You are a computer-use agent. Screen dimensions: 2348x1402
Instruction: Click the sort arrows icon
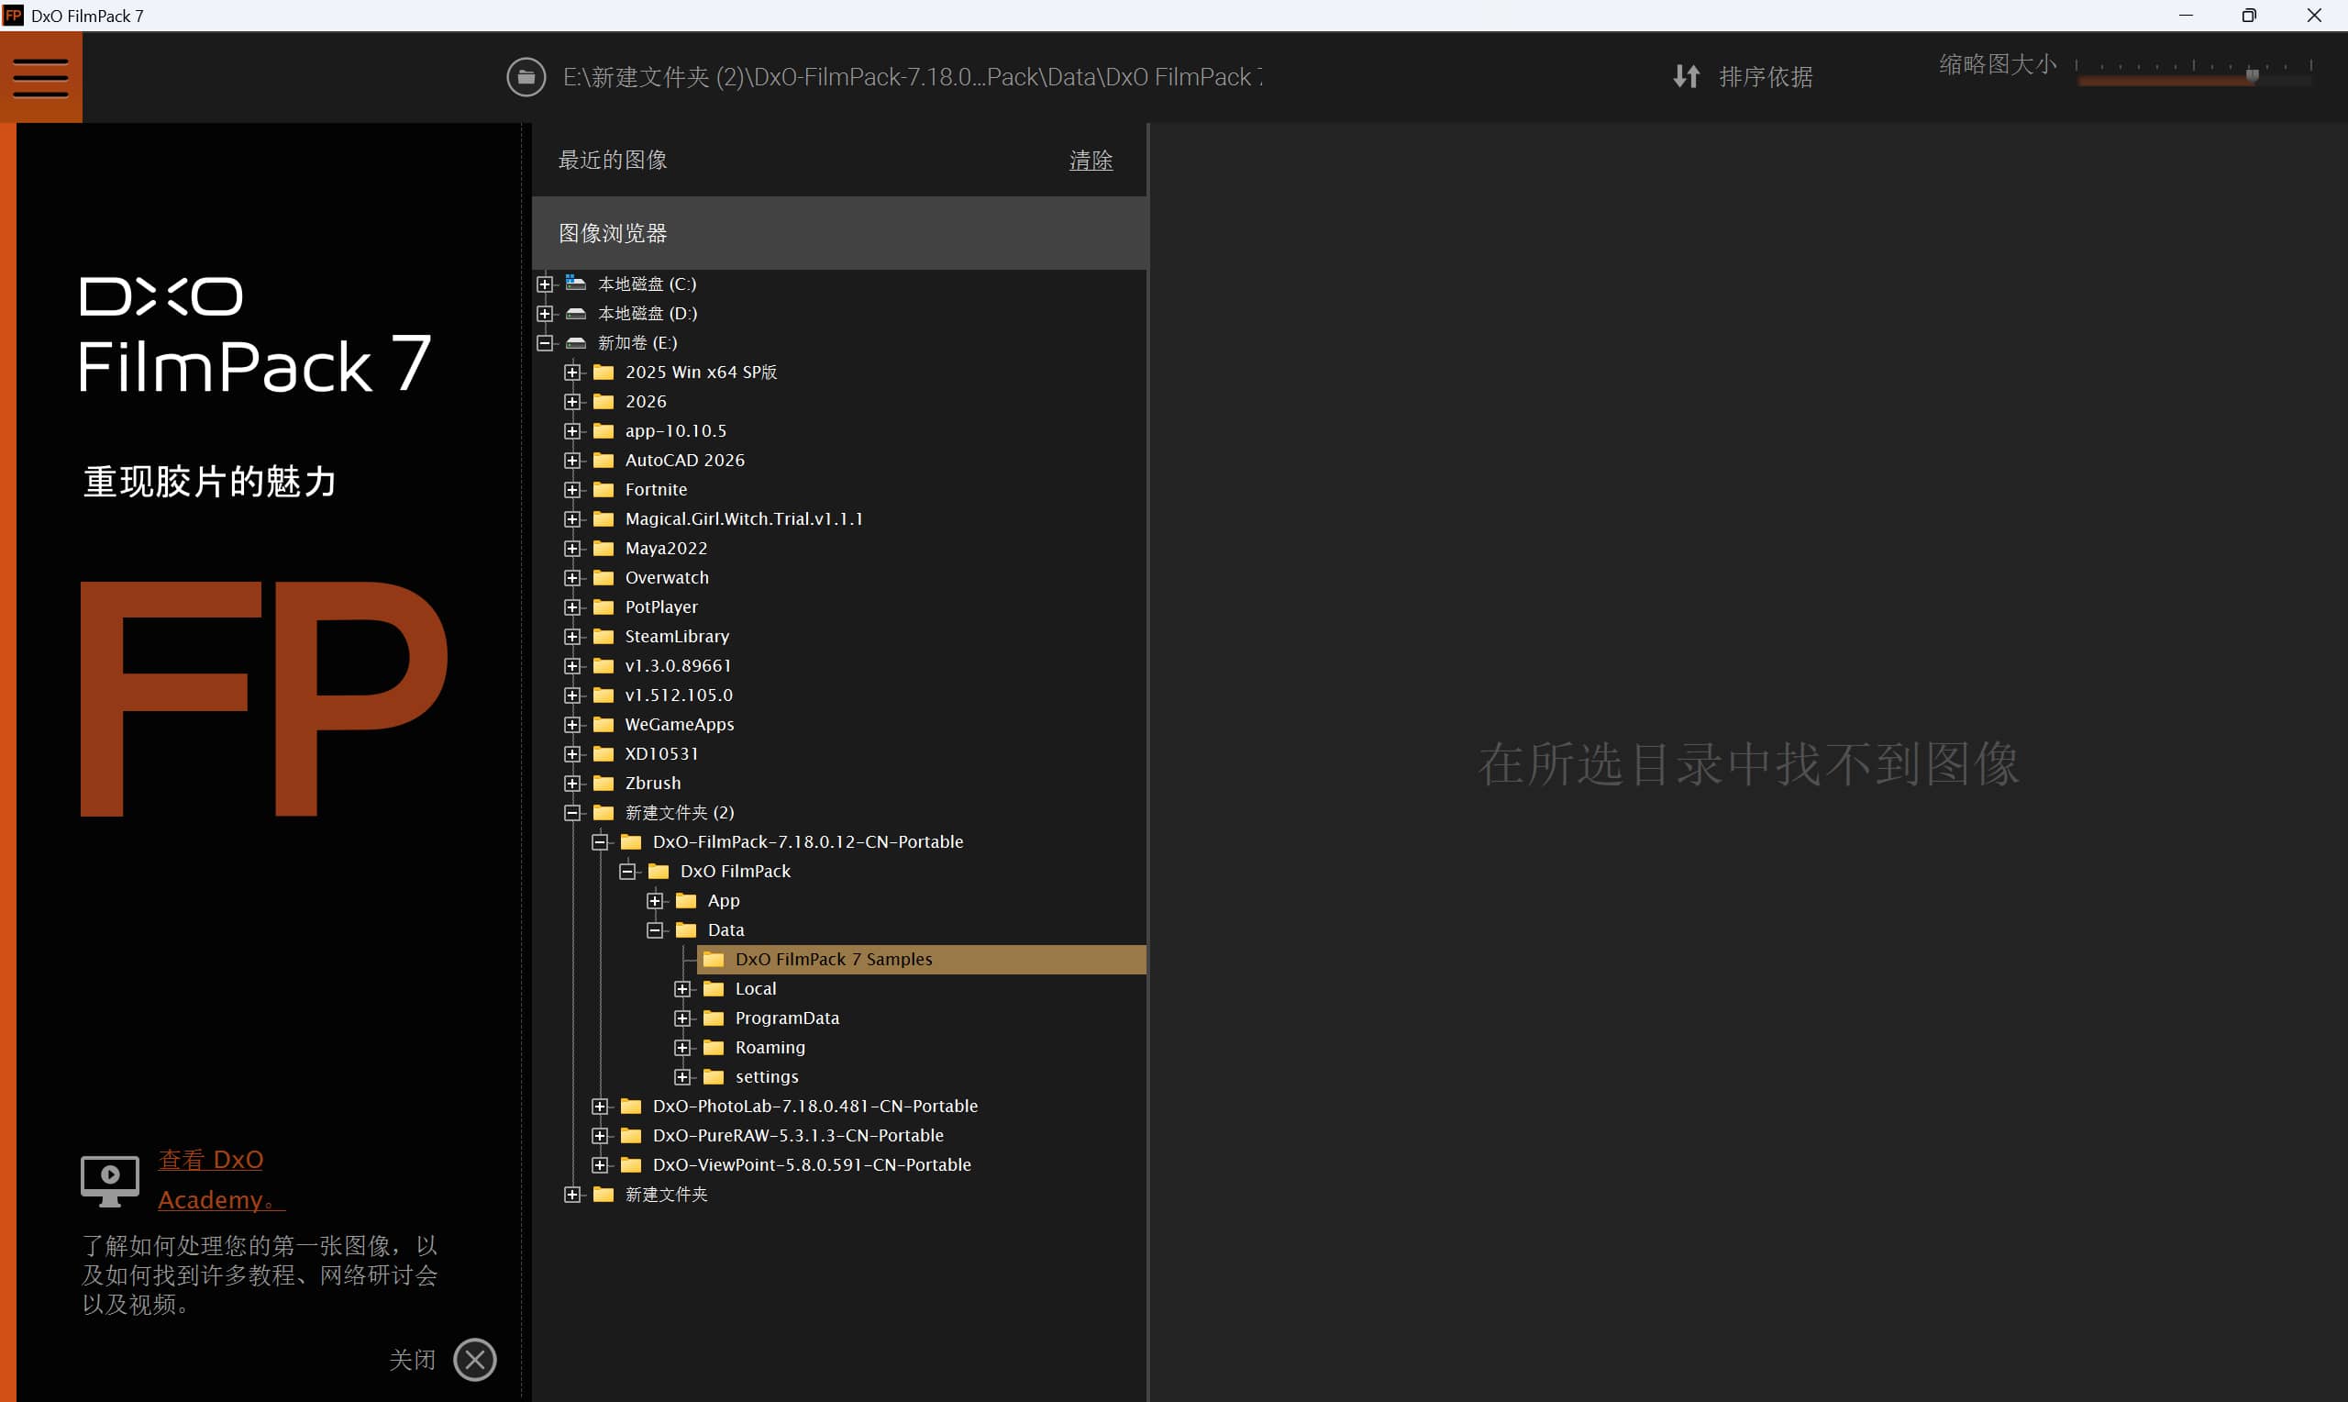1686,76
